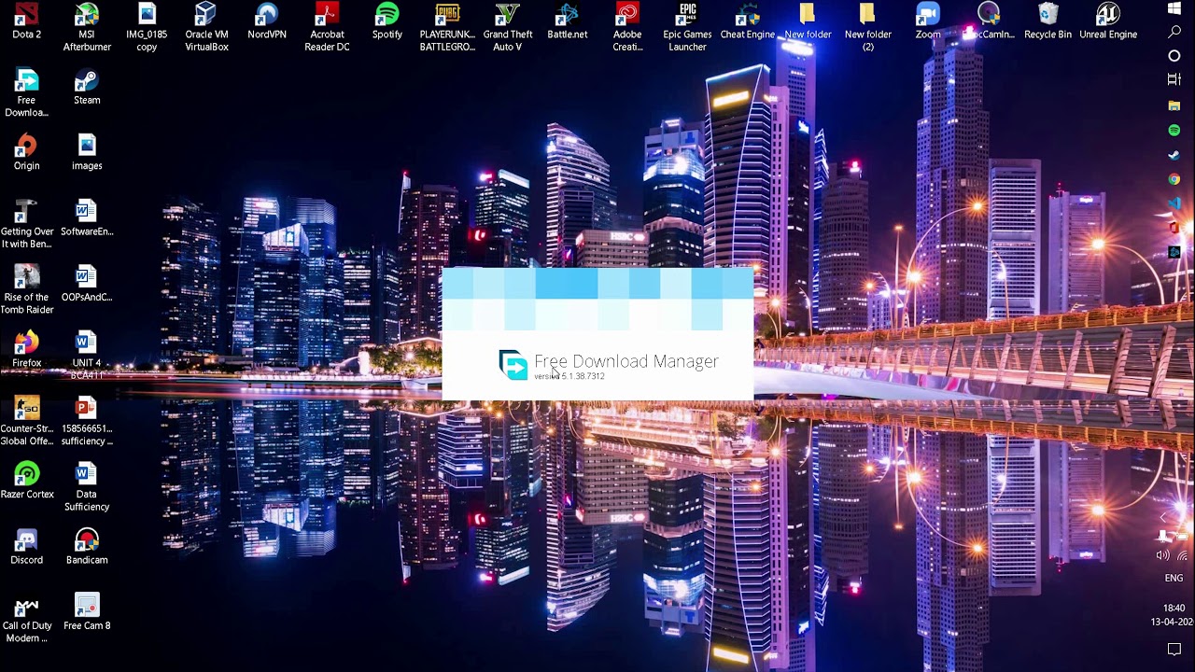Open the Recycle Bin
The image size is (1195, 672).
pyautogui.click(x=1047, y=22)
